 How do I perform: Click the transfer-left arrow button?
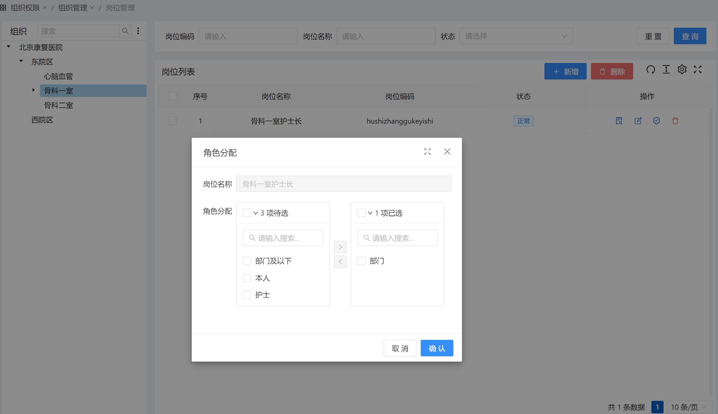pyautogui.click(x=340, y=262)
